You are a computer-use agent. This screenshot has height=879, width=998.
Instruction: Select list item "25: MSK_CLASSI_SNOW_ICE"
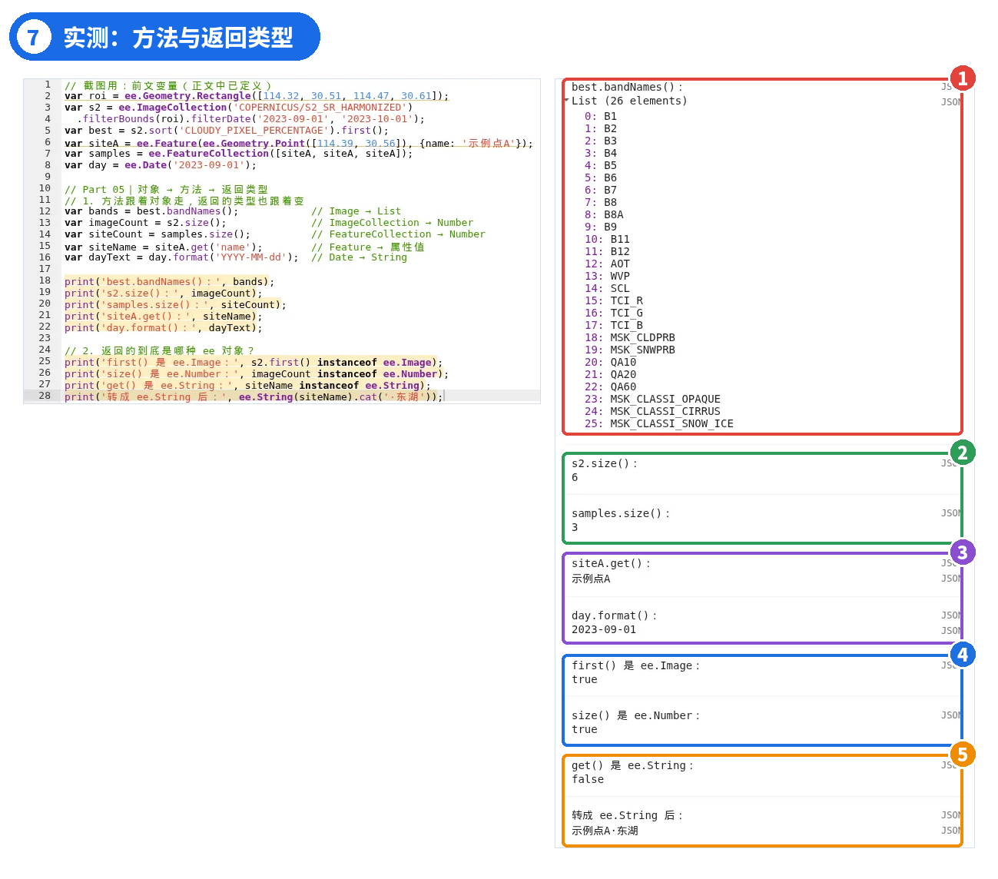(x=659, y=424)
